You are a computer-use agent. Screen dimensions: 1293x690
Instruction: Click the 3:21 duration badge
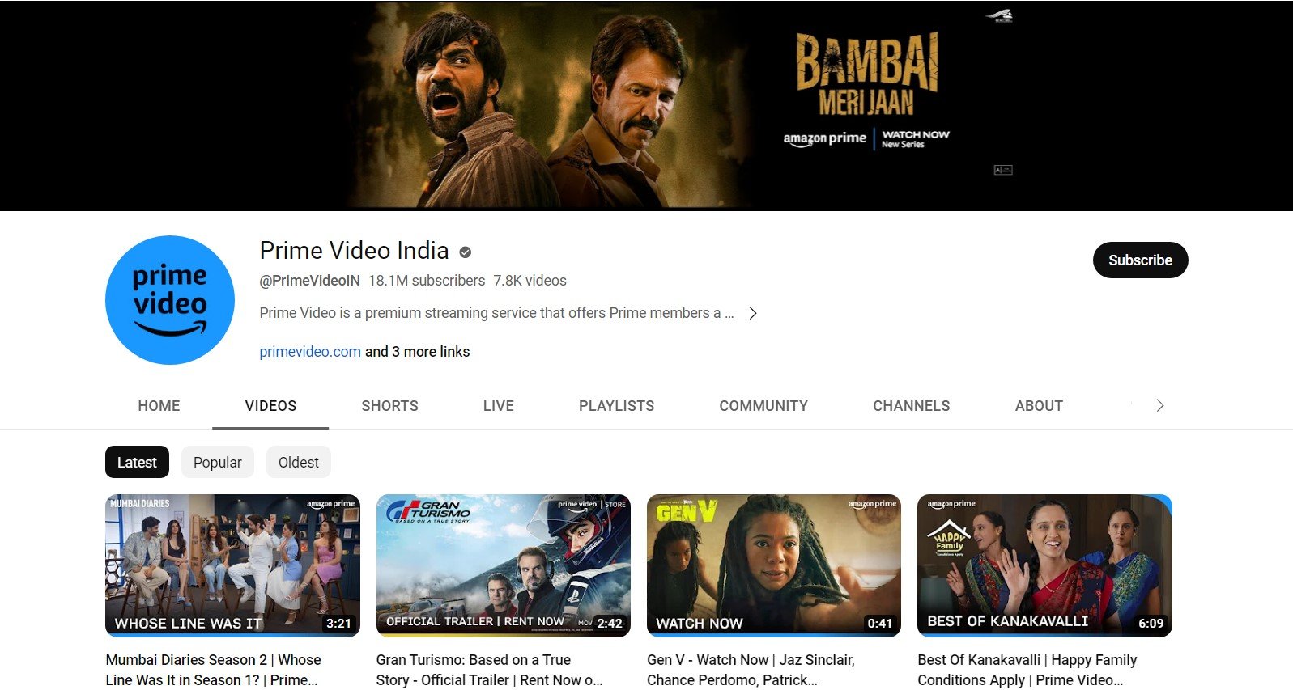click(x=338, y=623)
